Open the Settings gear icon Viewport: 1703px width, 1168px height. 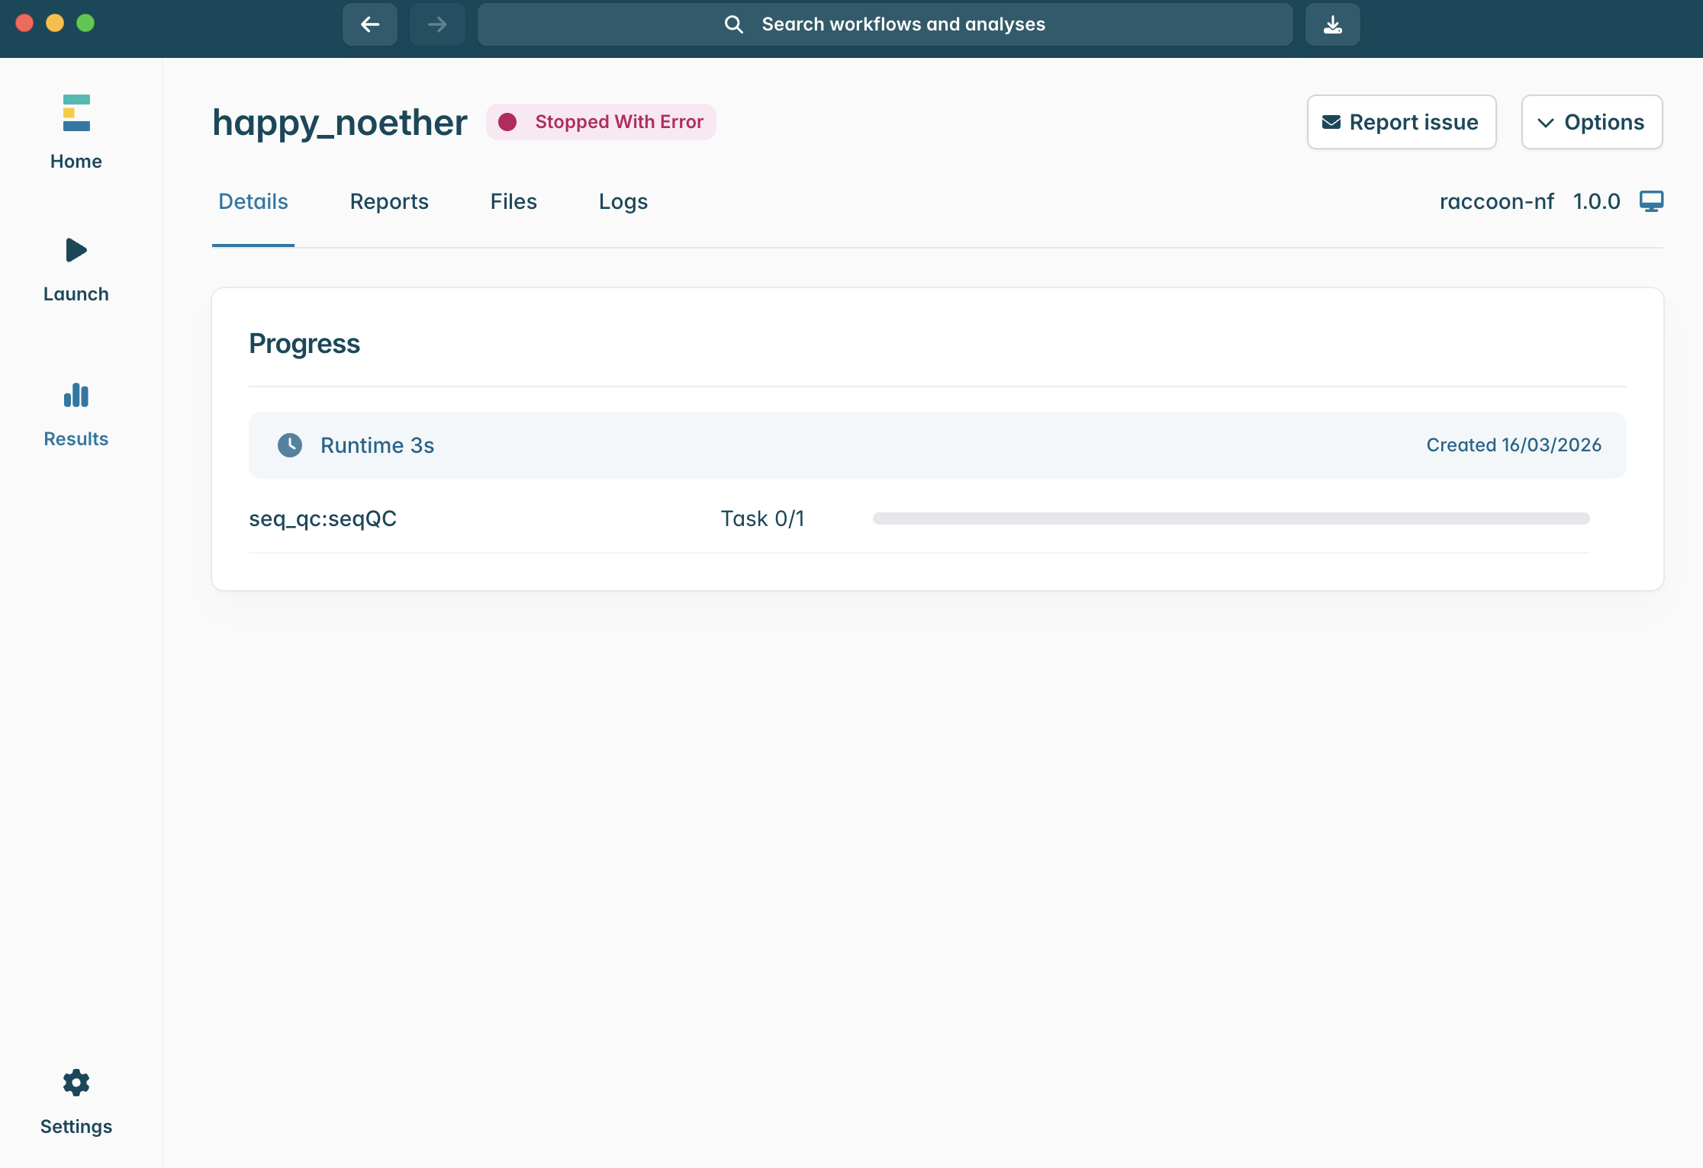pyautogui.click(x=76, y=1083)
